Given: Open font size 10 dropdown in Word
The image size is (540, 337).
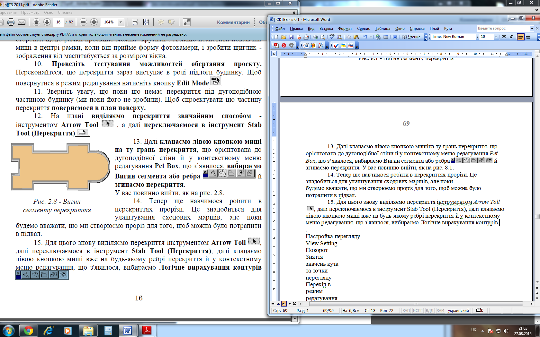Looking at the screenshot, I should 496,37.
